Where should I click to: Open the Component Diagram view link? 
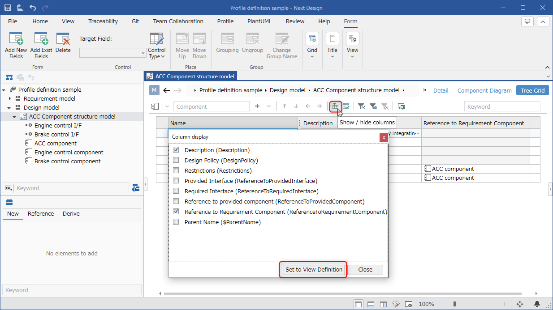click(484, 90)
